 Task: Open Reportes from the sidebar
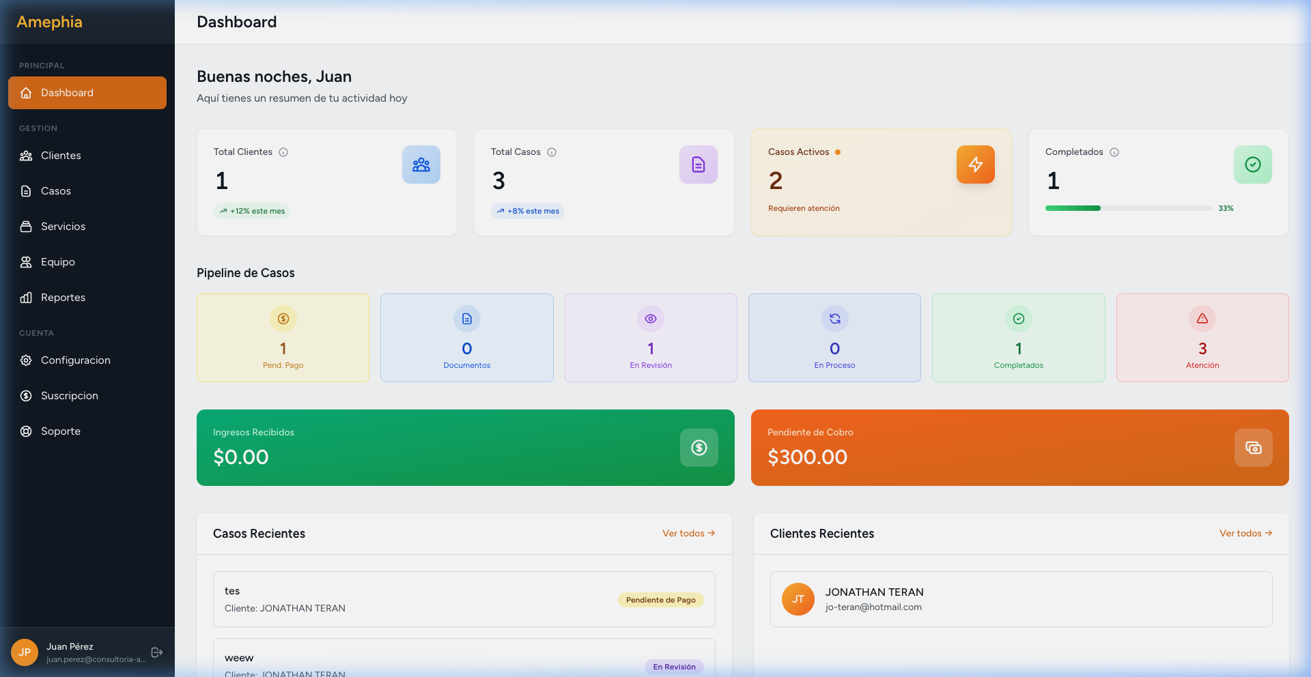tap(87, 298)
